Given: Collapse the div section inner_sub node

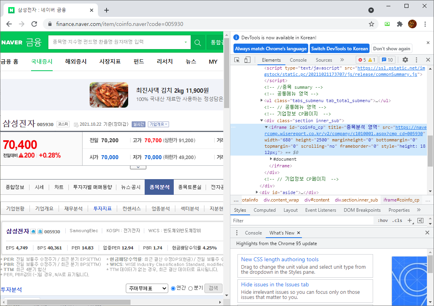Looking at the screenshot, I should point(261,120).
